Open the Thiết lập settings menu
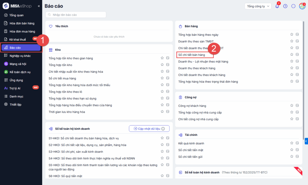The height and width of the screenshot is (185, 308). coord(15,105)
